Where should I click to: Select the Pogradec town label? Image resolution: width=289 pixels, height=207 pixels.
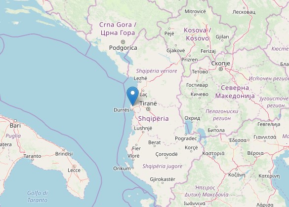(186, 138)
